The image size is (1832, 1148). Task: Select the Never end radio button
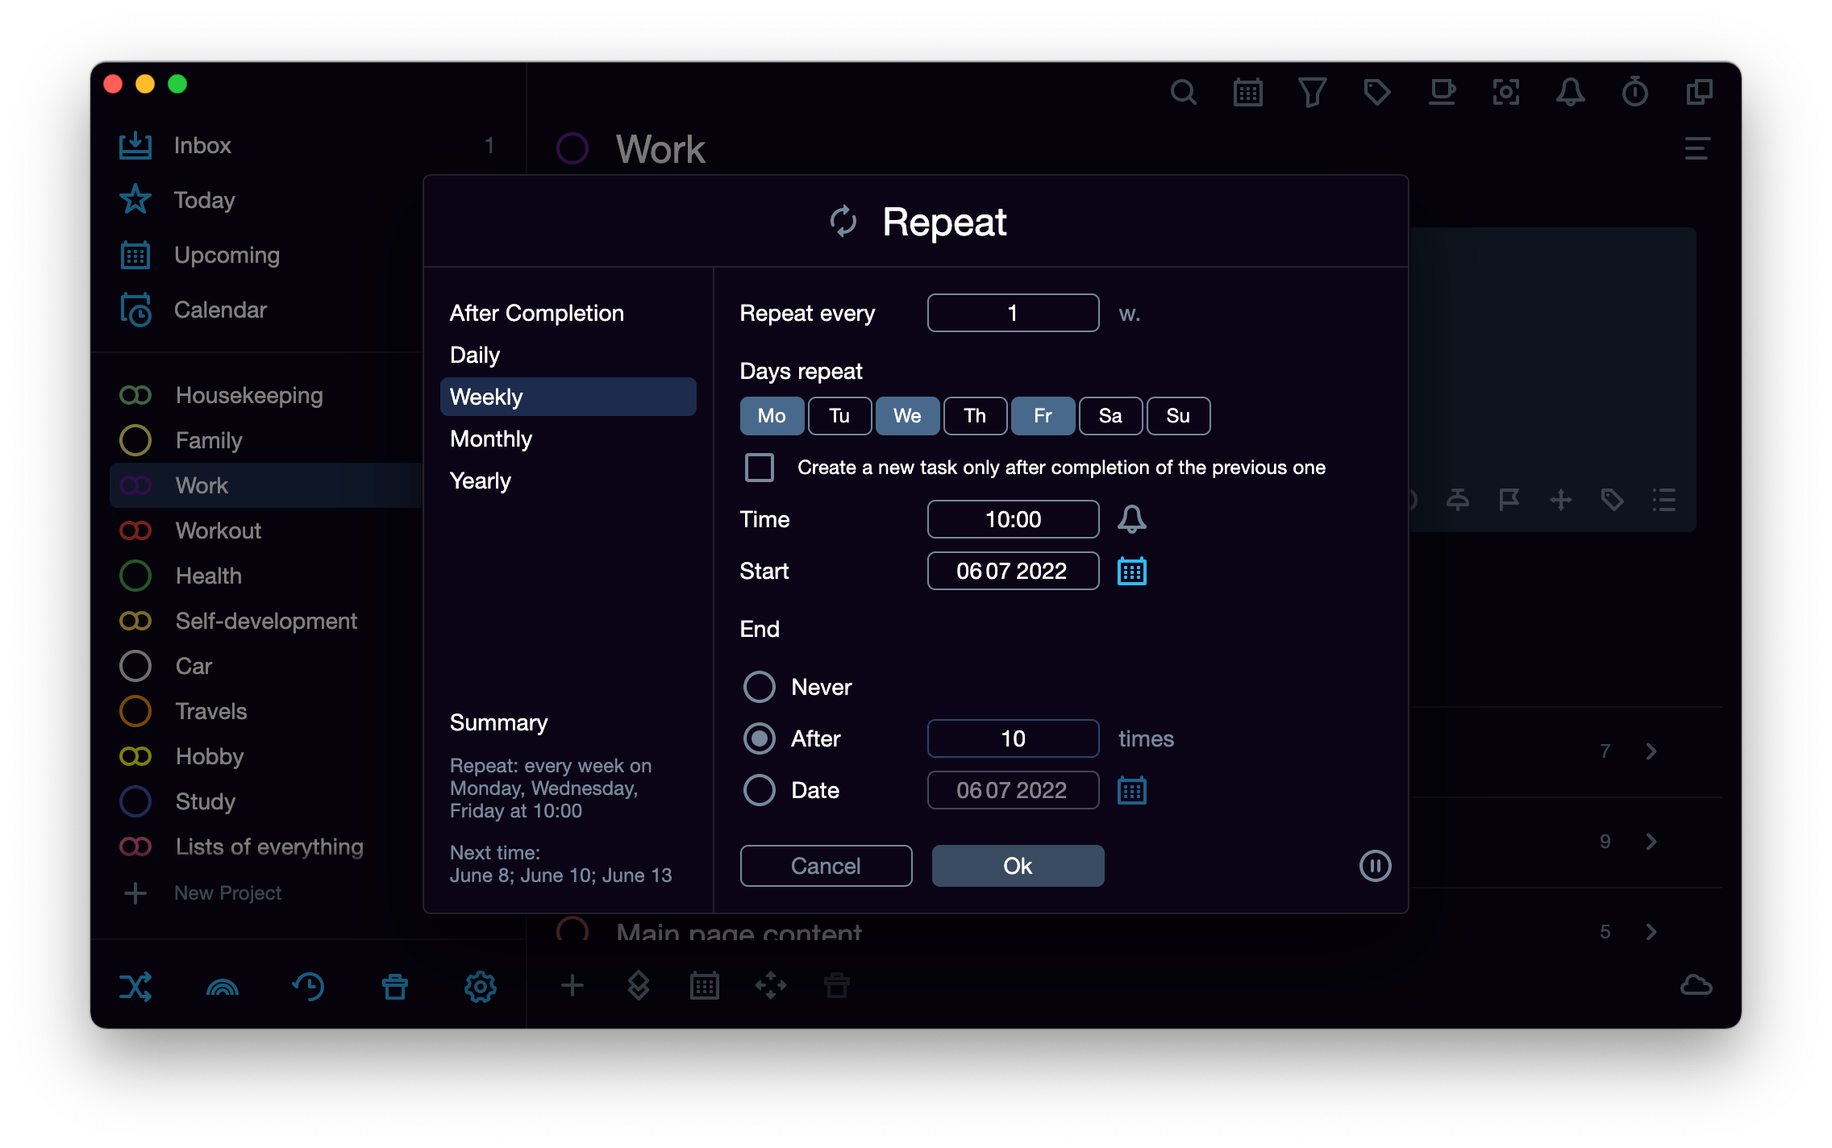759,687
